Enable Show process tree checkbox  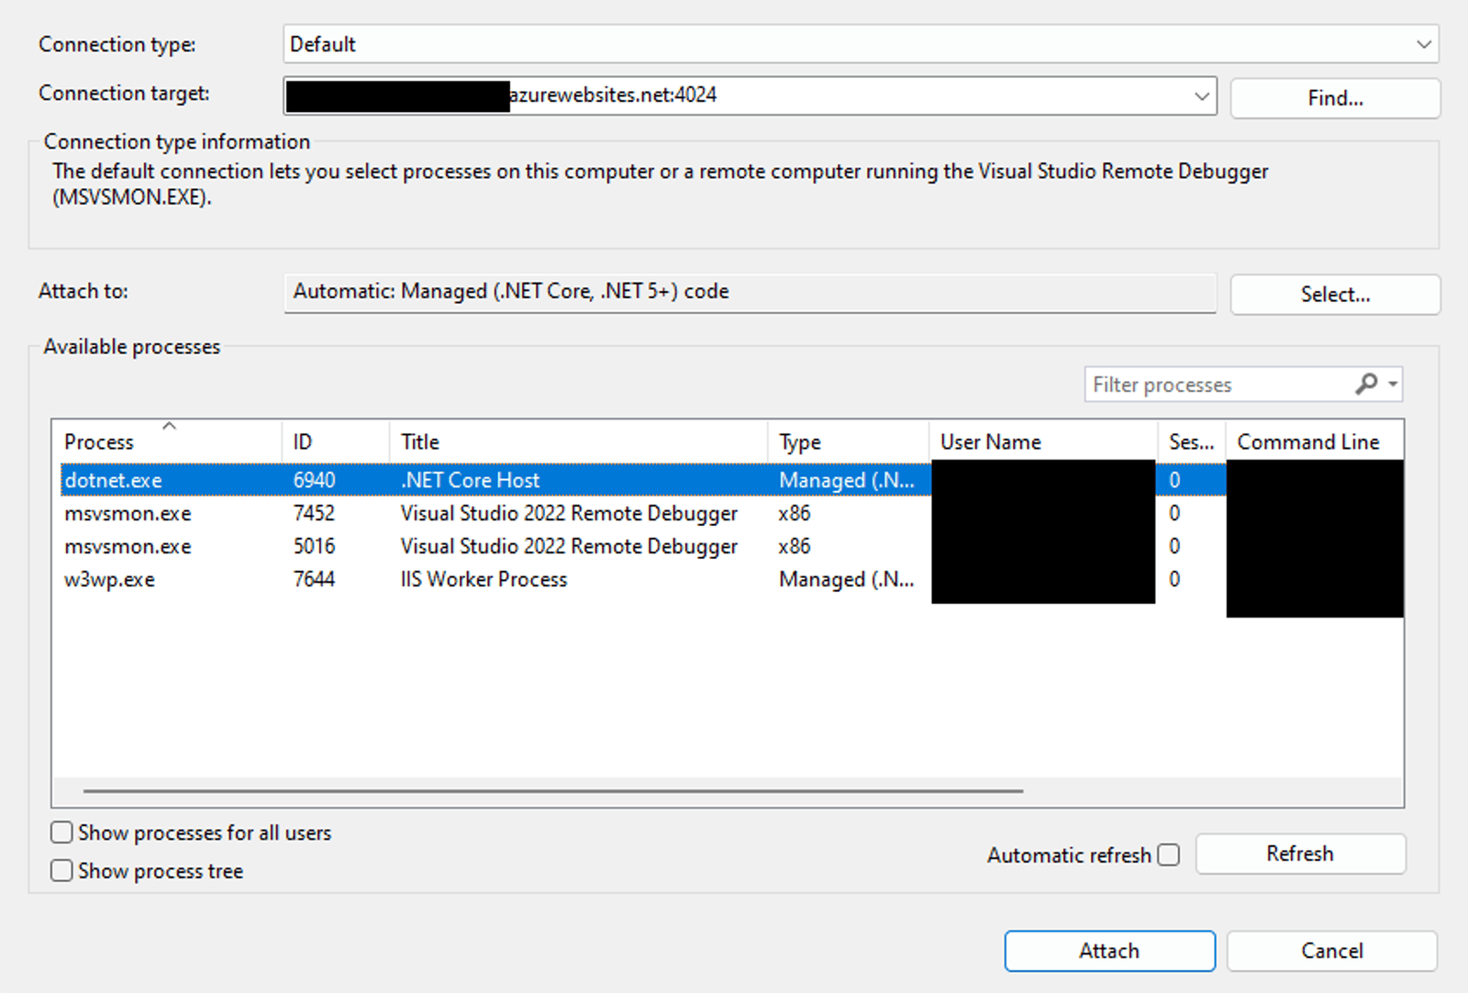(61, 870)
